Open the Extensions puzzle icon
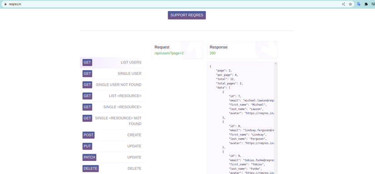The image size is (375, 174). click(366, 4)
